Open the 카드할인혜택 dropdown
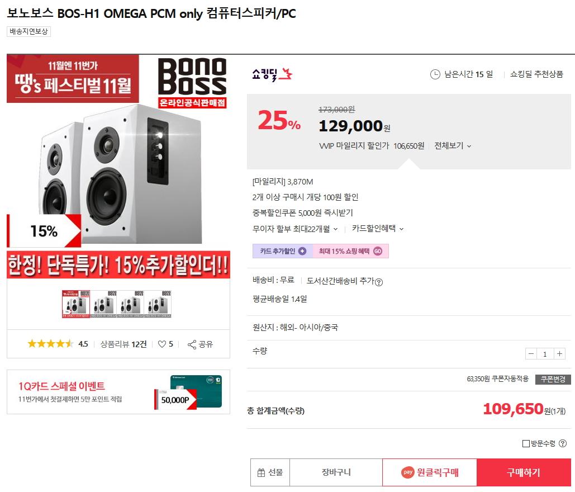575x492 pixels. click(x=378, y=229)
